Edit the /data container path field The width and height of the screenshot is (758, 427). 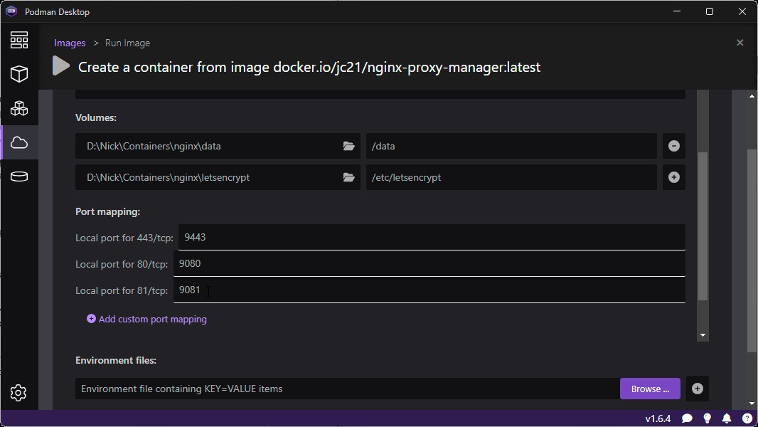tap(511, 146)
